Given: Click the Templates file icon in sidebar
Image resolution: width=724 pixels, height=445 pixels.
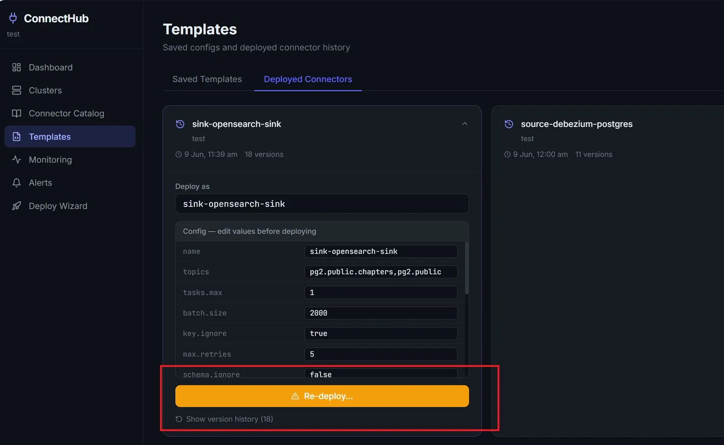Looking at the screenshot, I should point(17,136).
